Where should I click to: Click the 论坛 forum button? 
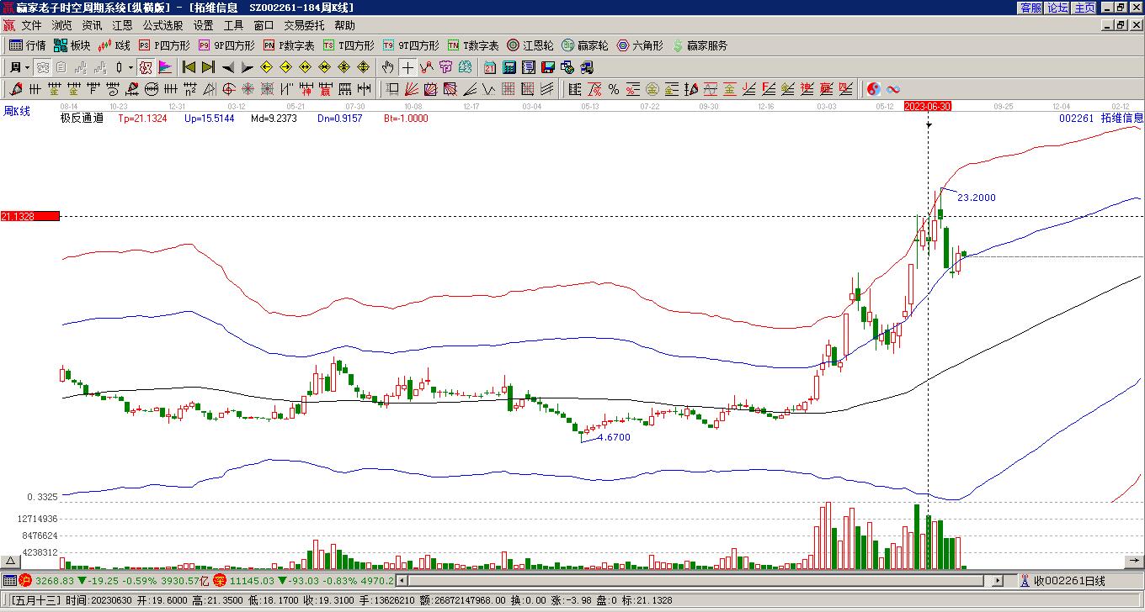tap(1057, 8)
